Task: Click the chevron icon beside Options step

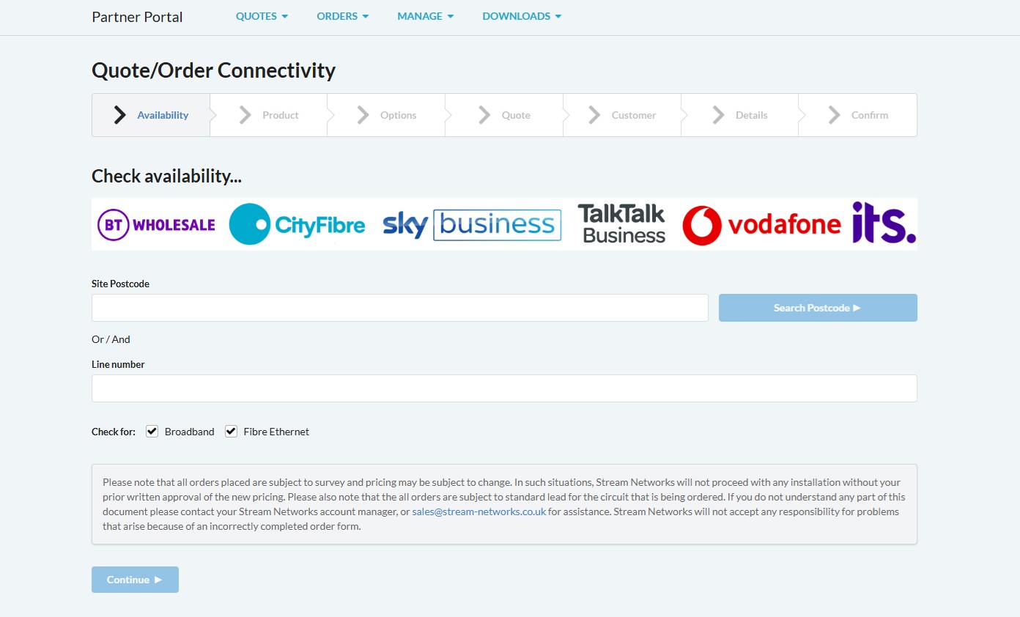Action: (363, 115)
